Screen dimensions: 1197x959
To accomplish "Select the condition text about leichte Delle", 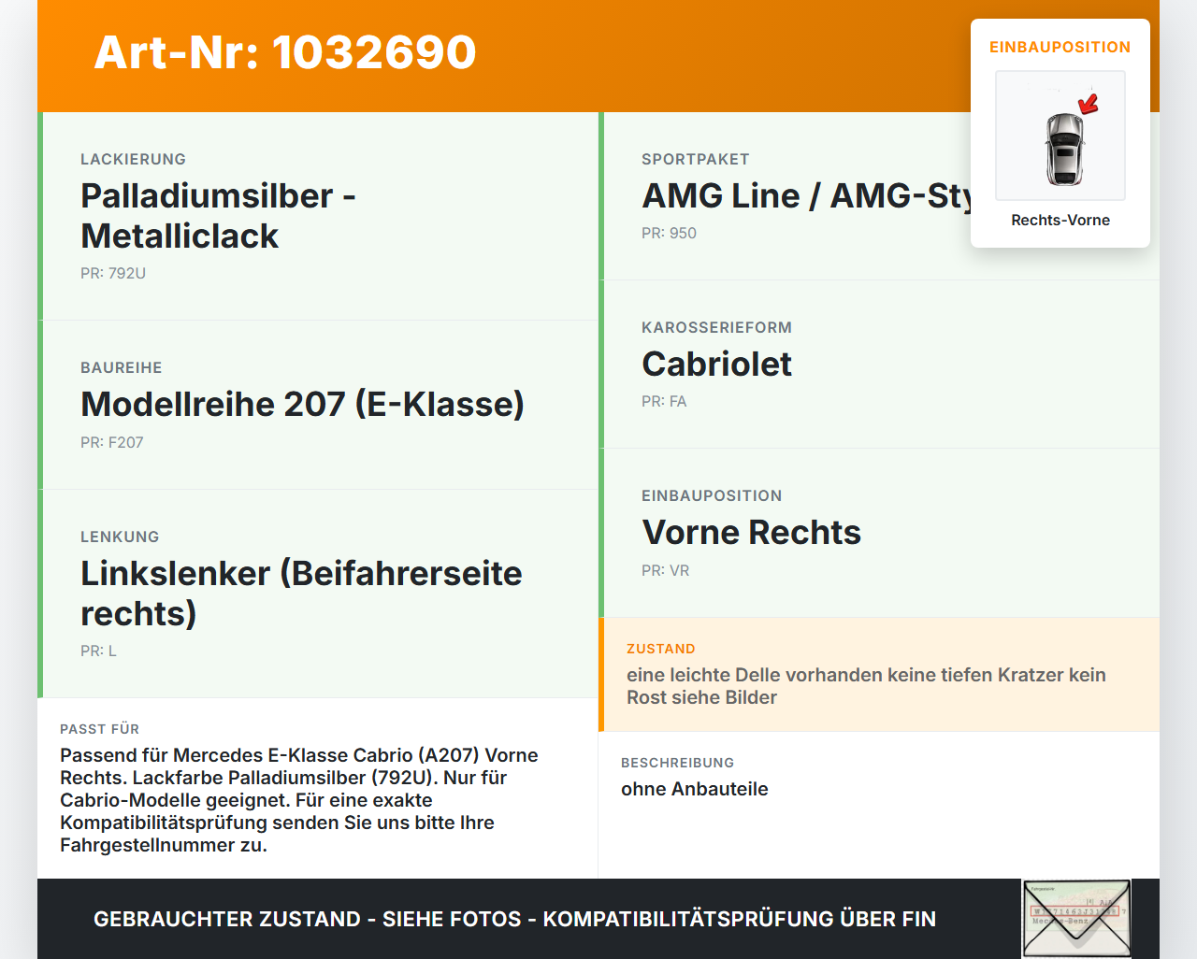I will pyautogui.click(x=866, y=686).
